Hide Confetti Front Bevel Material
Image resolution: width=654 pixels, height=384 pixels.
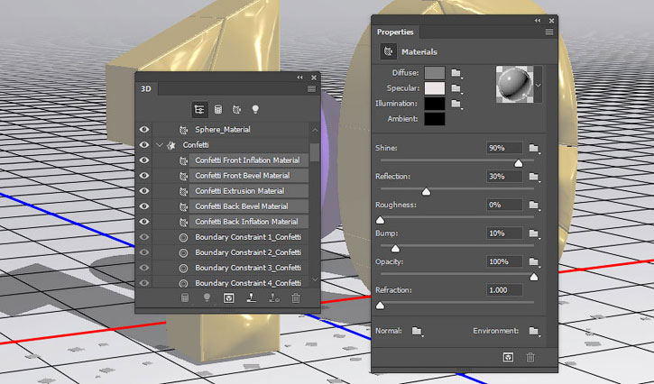pyautogui.click(x=144, y=176)
